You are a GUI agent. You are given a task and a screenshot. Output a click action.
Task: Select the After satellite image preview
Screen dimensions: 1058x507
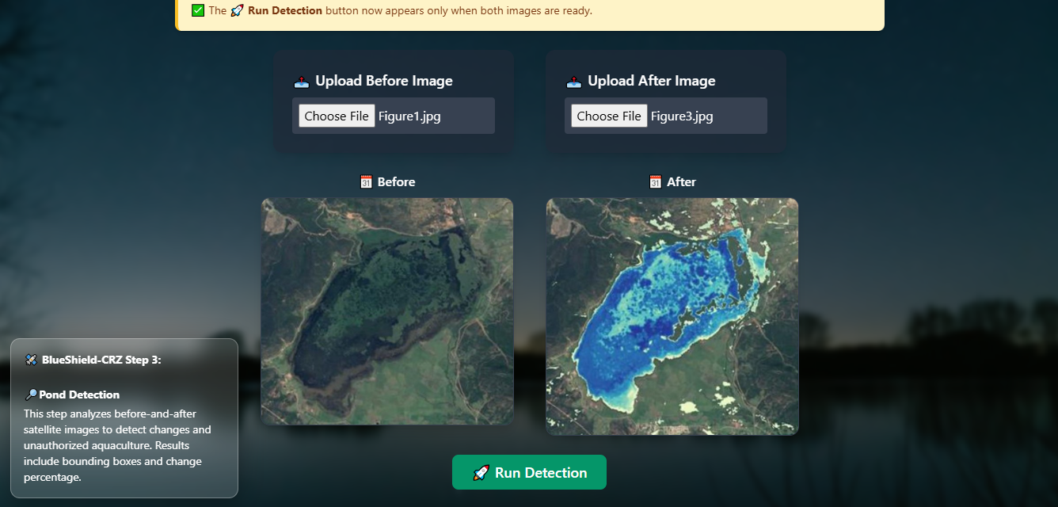[672, 316]
